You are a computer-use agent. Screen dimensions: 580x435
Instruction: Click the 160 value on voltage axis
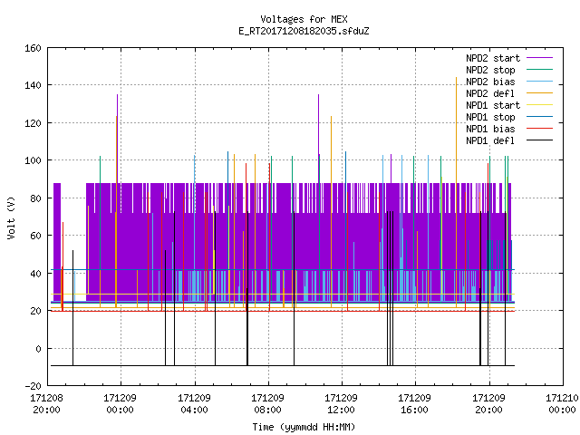tap(33, 48)
